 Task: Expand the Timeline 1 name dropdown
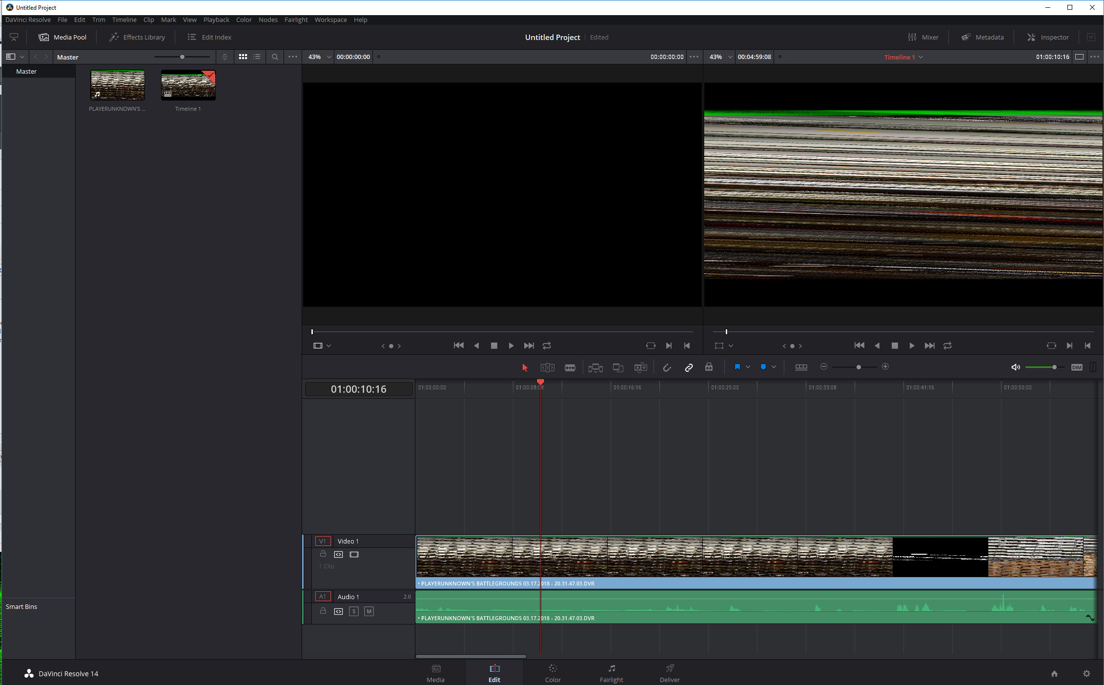pos(921,57)
